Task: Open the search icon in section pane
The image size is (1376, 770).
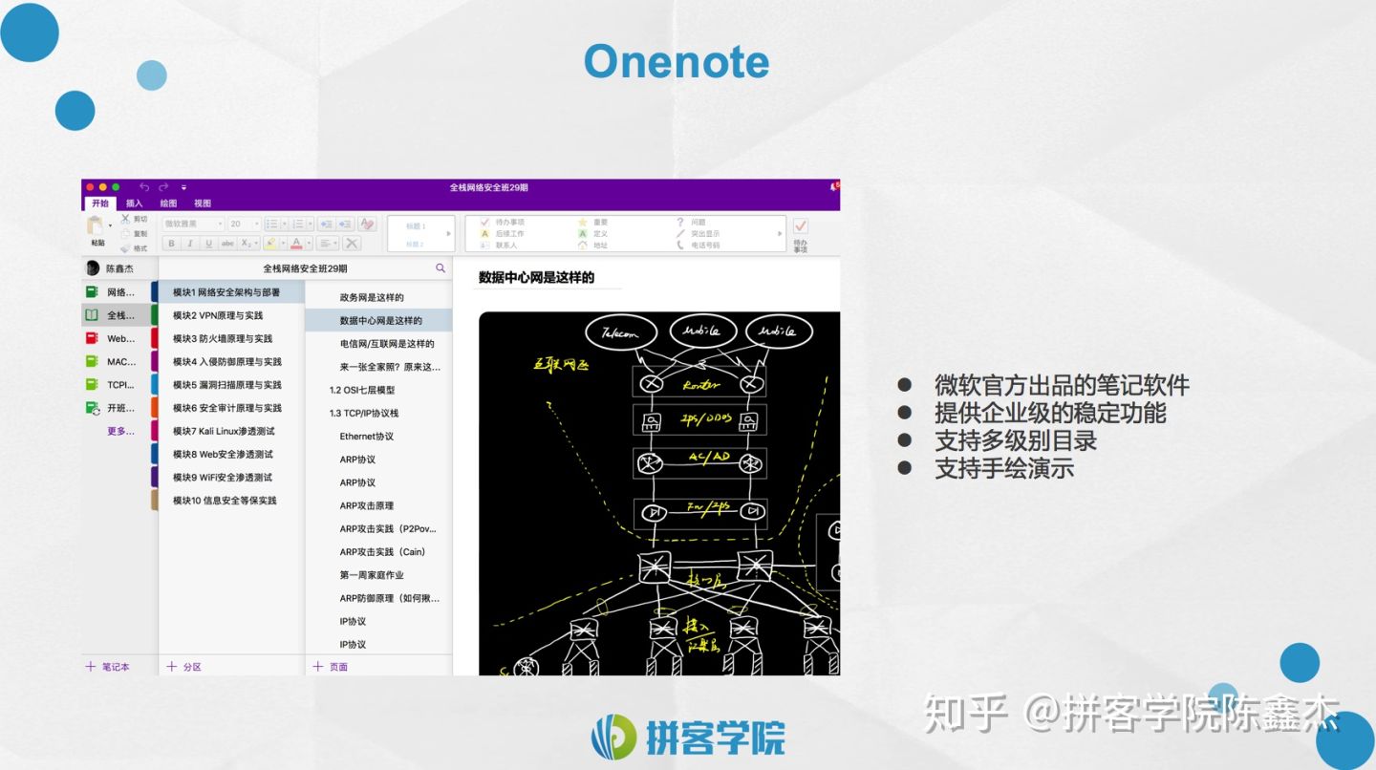Action: (441, 268)
